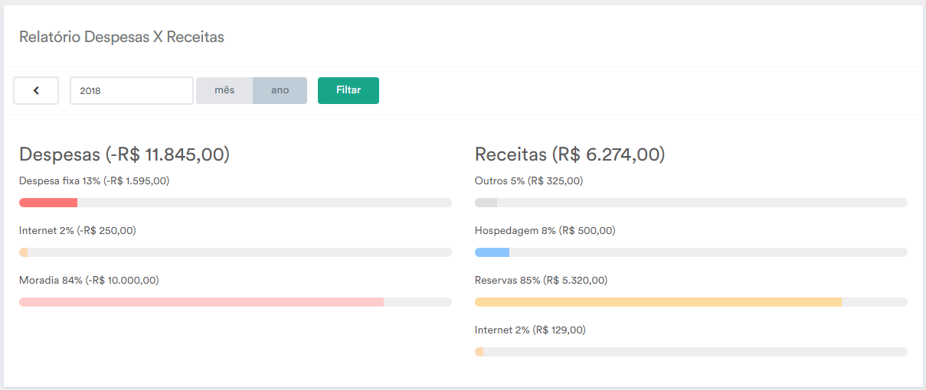The height and width of the screenshot is (390, 926).
Task: Click the Internet income progress bar
Action: 691,352
